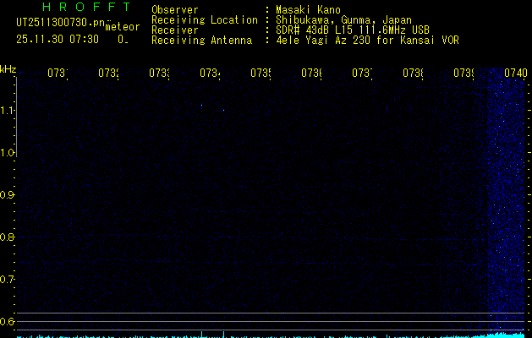Click the Receiver label
Image resolution: width=532 pixels, height=338 pixels.
pyautogui.click(x=175, y=30)
